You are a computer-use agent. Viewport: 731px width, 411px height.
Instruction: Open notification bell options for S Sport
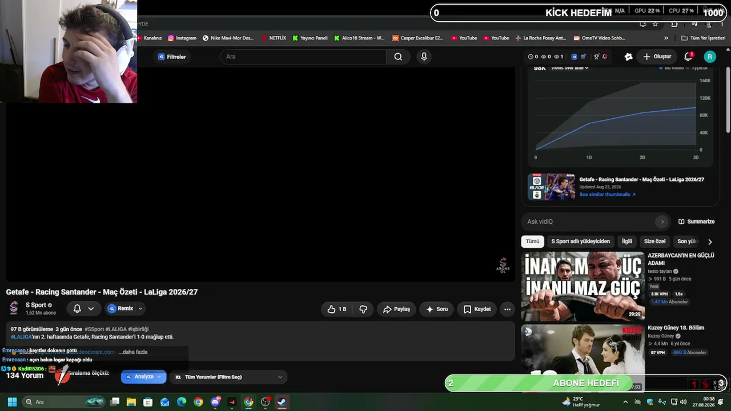pyautogui.click(x=83, y=309)
